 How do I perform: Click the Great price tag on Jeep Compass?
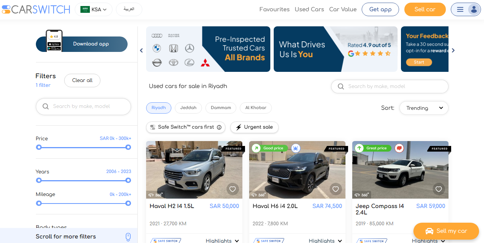pos(373,148)
